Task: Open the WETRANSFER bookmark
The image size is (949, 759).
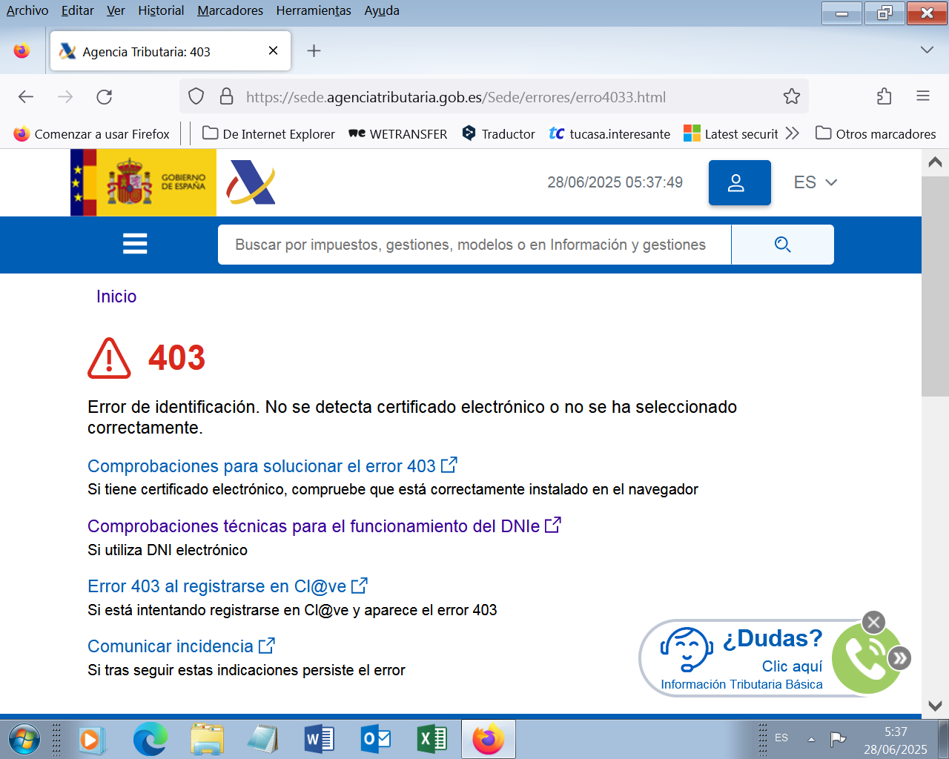Action: pos(398,134)
